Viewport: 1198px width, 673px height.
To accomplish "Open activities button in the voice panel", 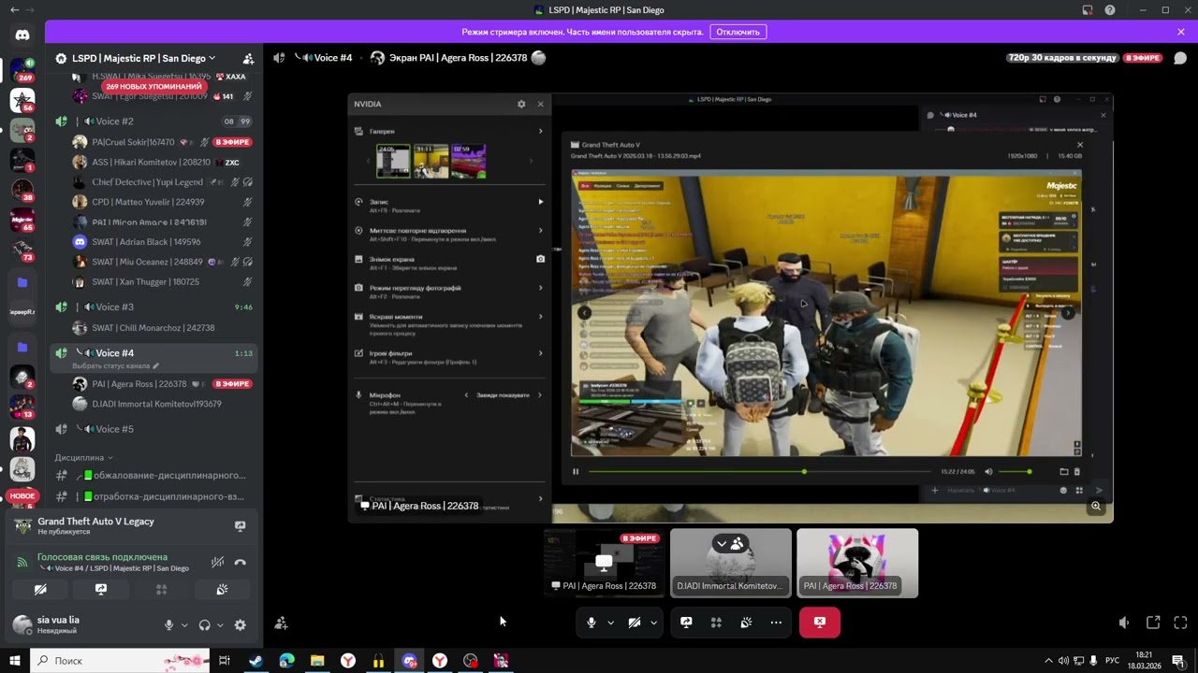I will [x=161, y=590].
